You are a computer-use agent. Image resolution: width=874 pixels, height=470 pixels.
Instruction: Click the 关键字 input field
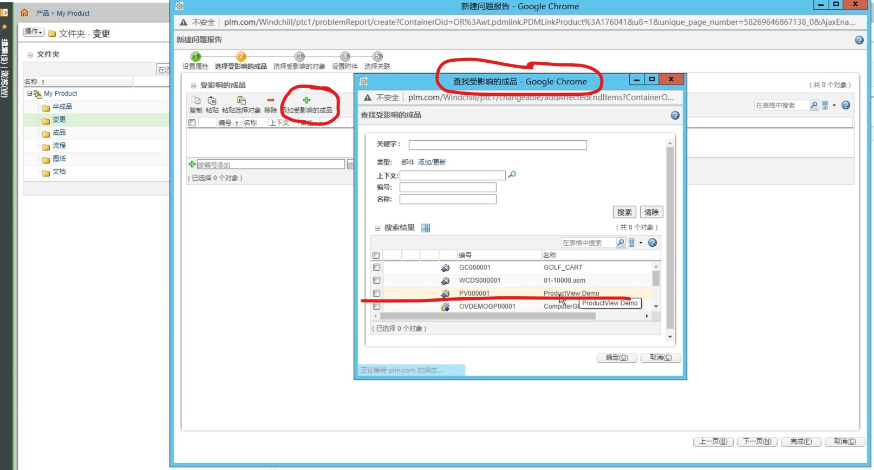coord(498,145)
